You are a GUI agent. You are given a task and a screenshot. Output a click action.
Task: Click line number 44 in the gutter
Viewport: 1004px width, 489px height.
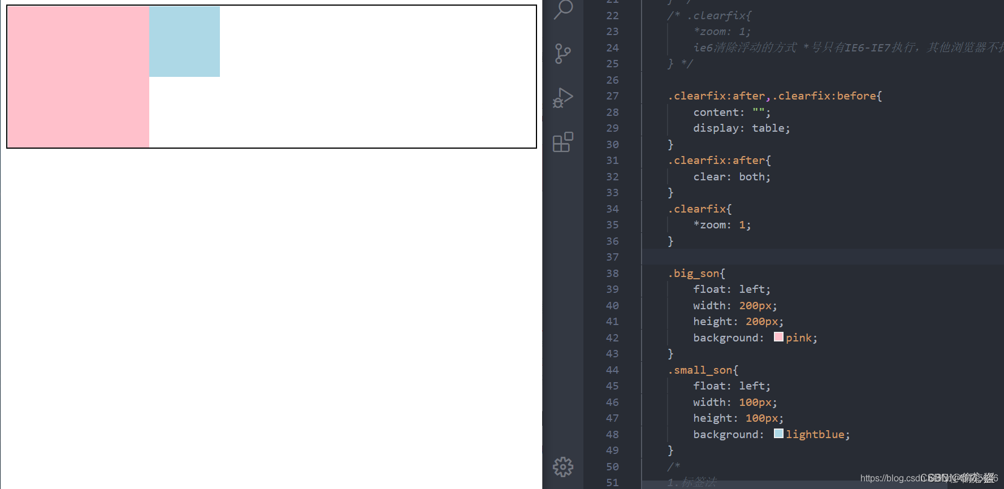coord(612,370)
